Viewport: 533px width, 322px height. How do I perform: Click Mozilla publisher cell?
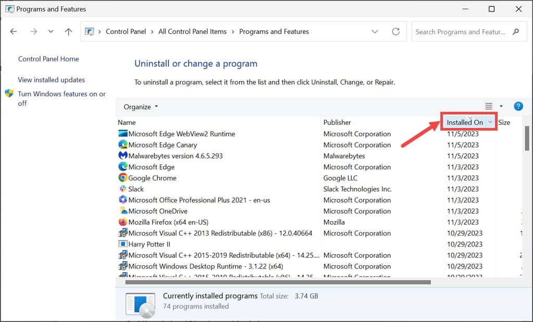[x=334, y=222]
